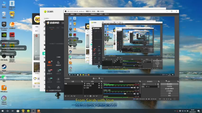Screen dimensions: 202x113
Task: Open OBS 帮助(H) menu
Action: (107, 14)
